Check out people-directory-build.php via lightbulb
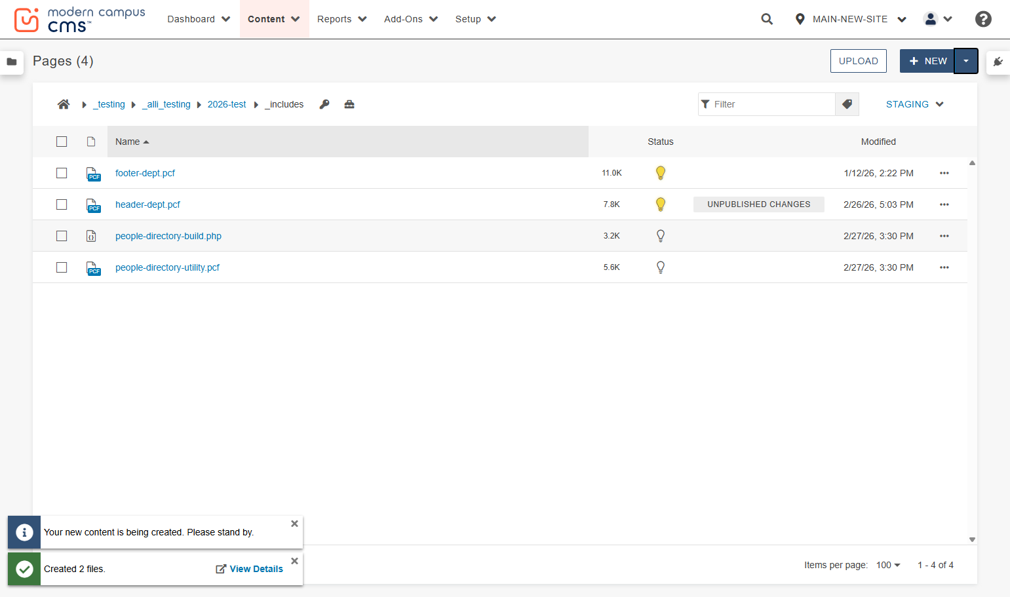 (661, 236)
